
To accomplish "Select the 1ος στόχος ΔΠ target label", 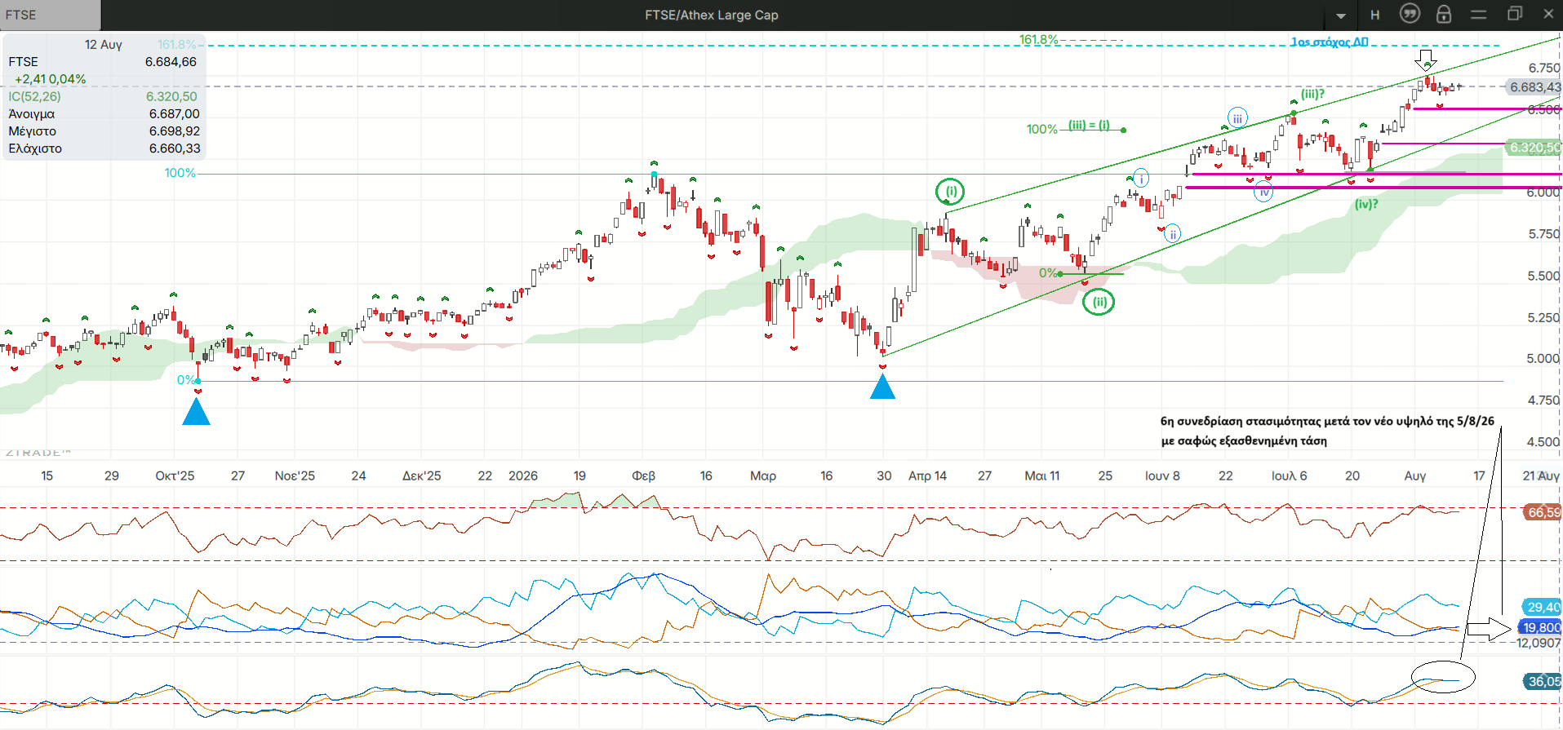I will click(x=1330, y=42).
